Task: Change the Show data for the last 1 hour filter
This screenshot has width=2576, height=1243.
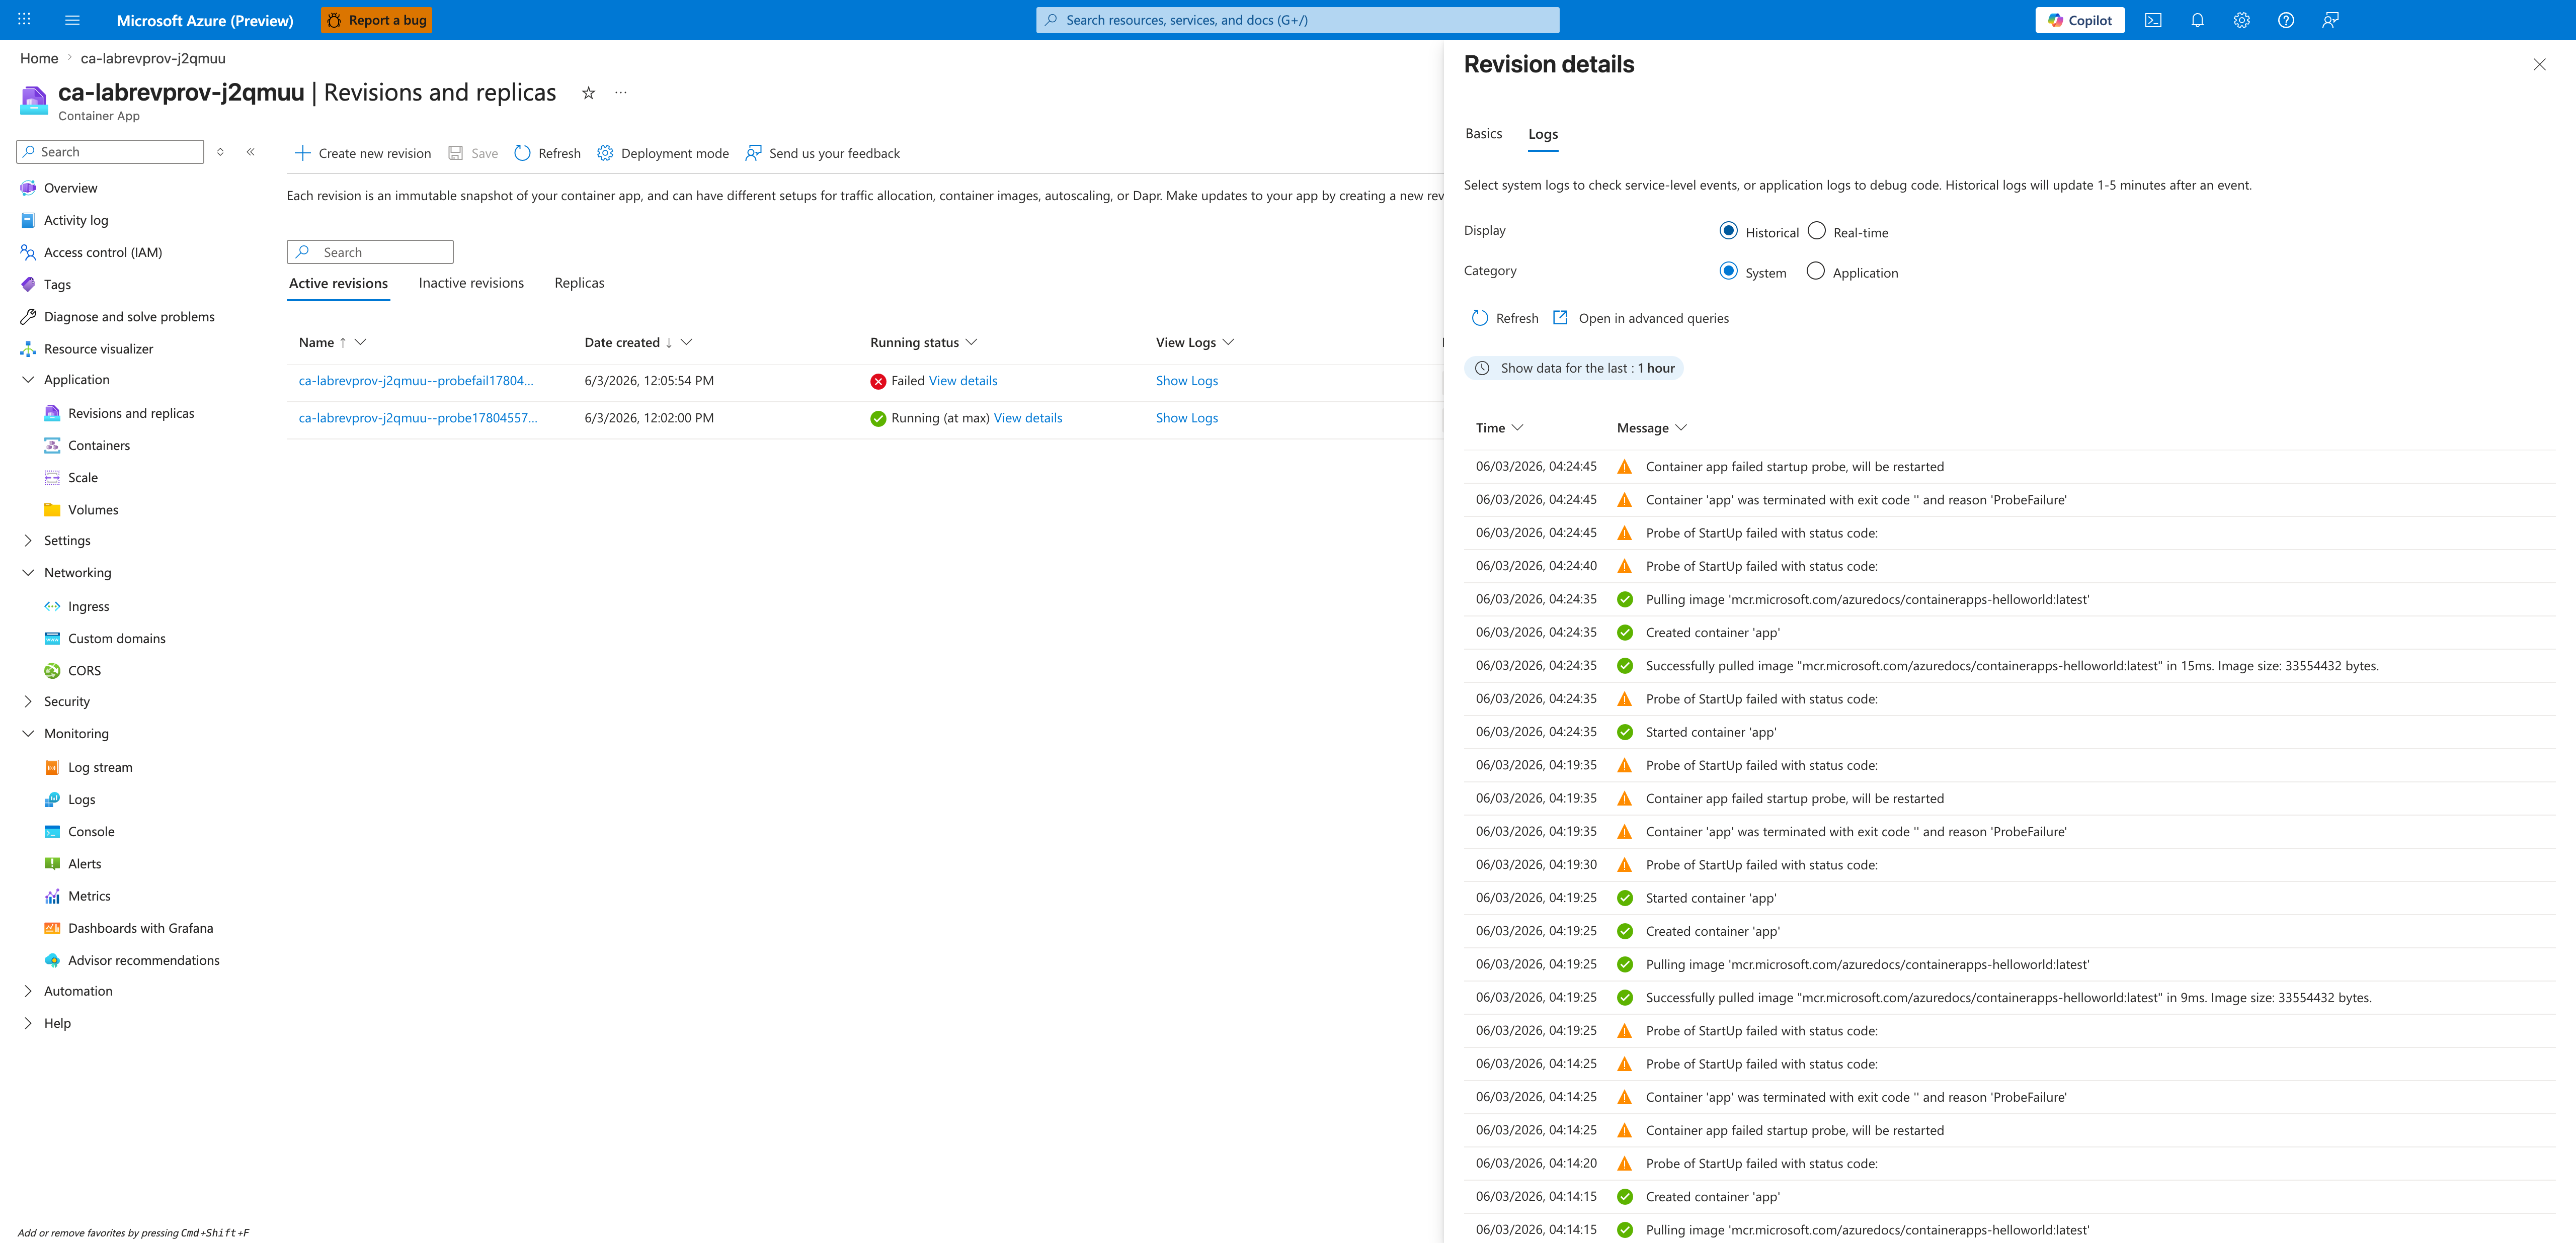Action: coord(1574,369)
